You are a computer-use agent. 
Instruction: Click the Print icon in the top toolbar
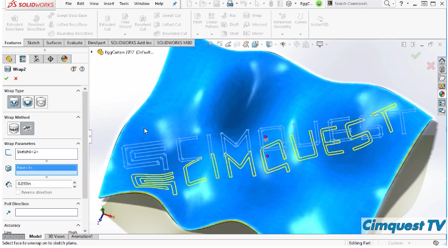pyautogui.click(x=229, y=4)
